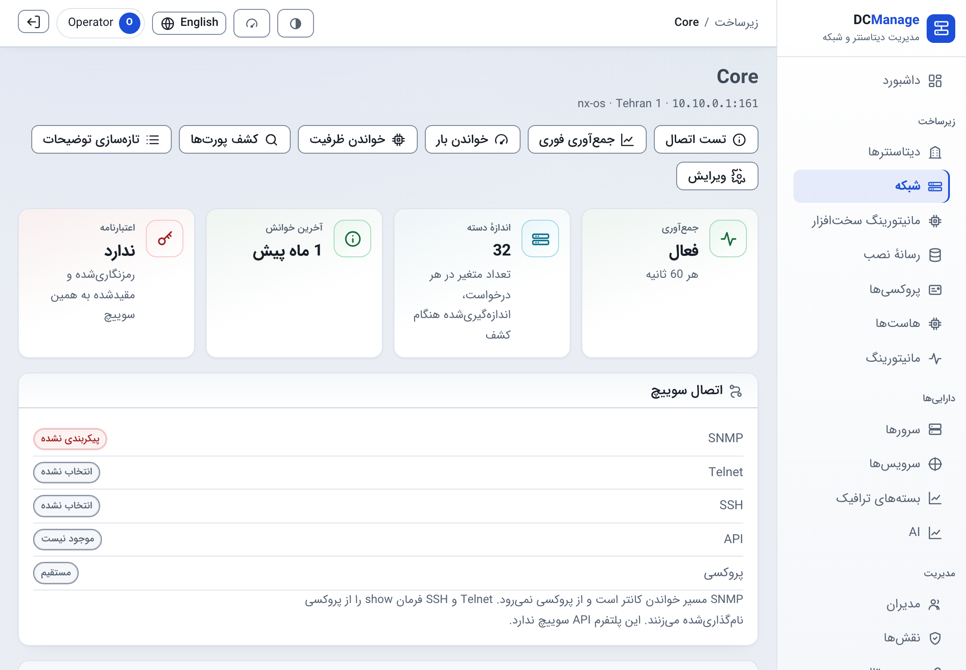The height and width of the screenshot is (670, 966).
Task: Select the شبکه network sidebar item
Action: coord(871,186)
